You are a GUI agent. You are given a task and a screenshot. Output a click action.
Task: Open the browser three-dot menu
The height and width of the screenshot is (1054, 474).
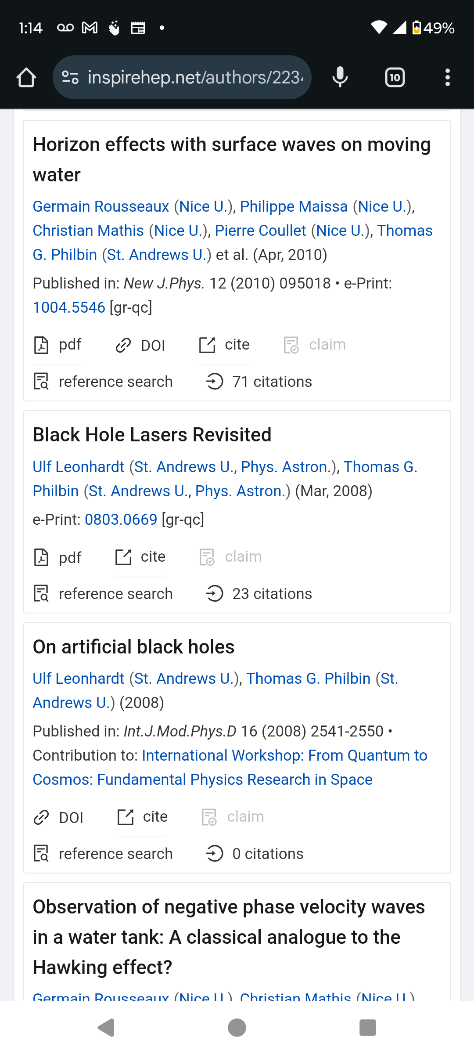(x=447, y=78)
